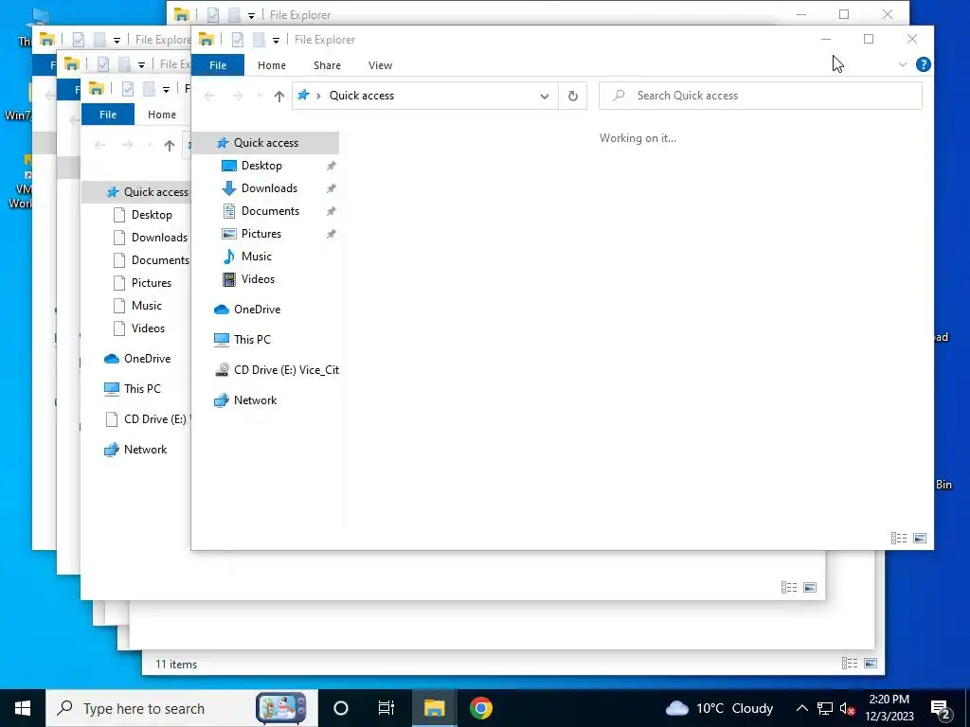
Task: Launch Google Chrome from taskbar
Action: [x=480, y=708]
